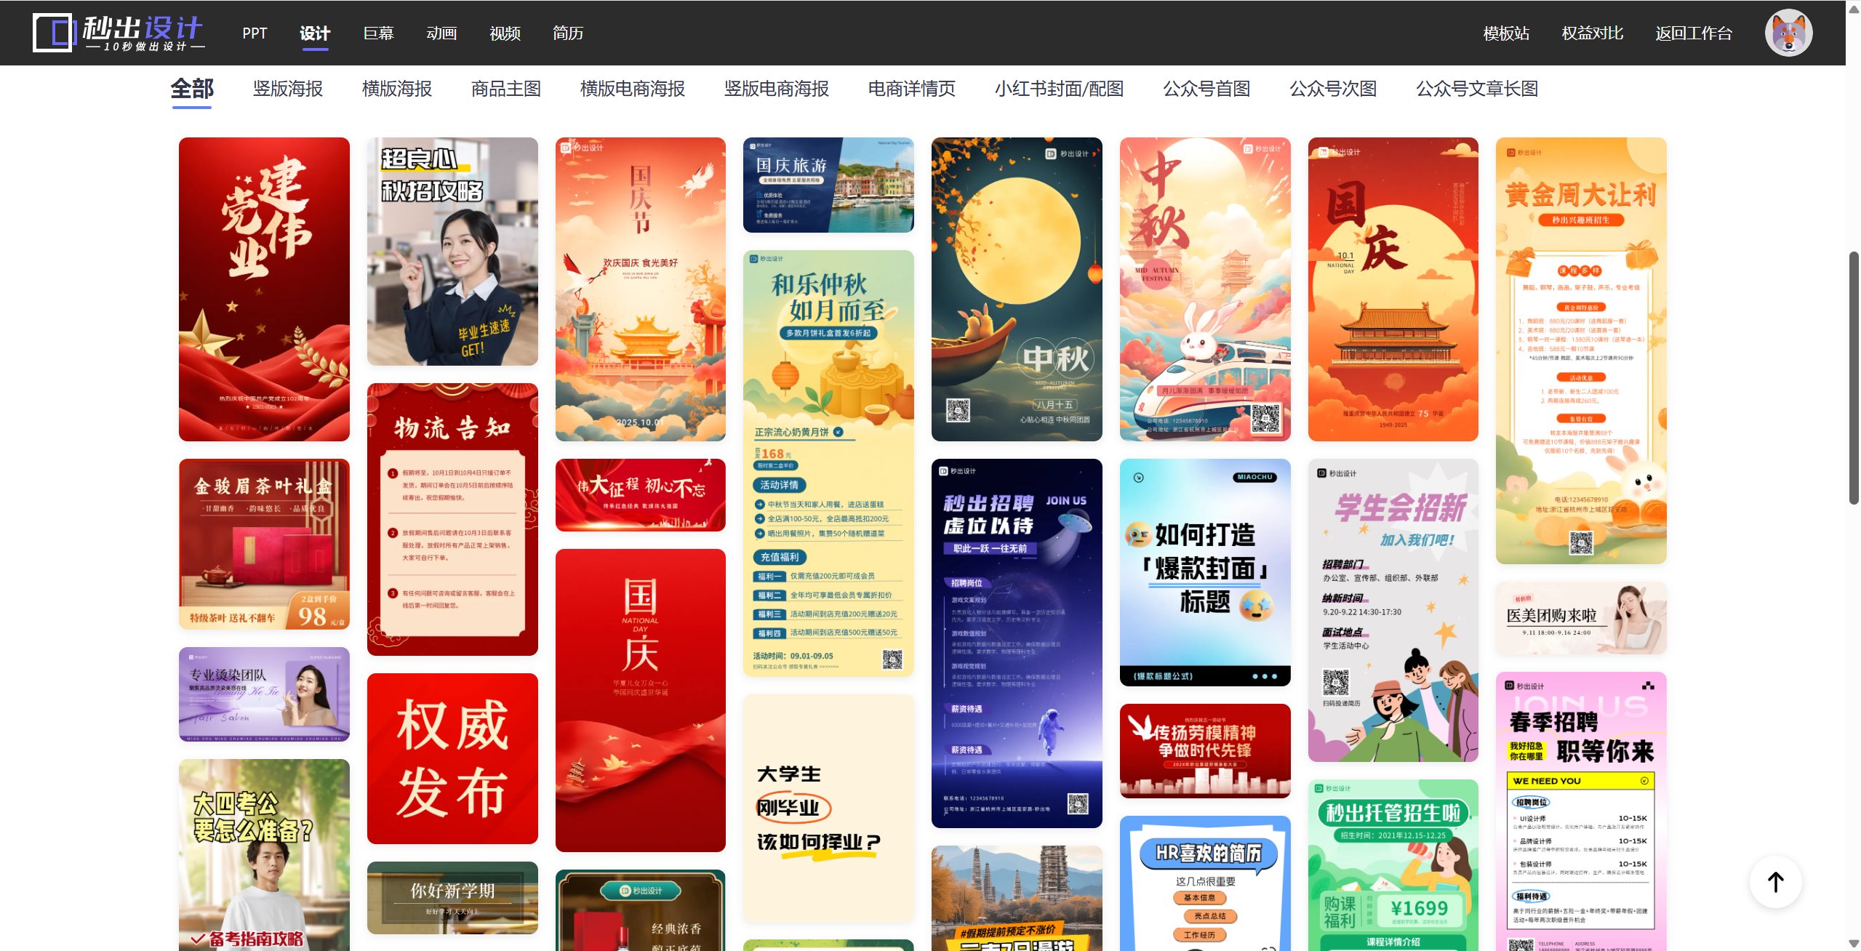Select the 小红书封面/配图 category
Viewport: 1861px width, 951px height.
(1059, 89)
